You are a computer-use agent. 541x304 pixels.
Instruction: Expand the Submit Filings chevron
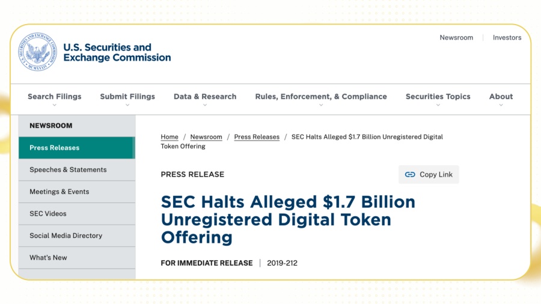click(127, 105)
